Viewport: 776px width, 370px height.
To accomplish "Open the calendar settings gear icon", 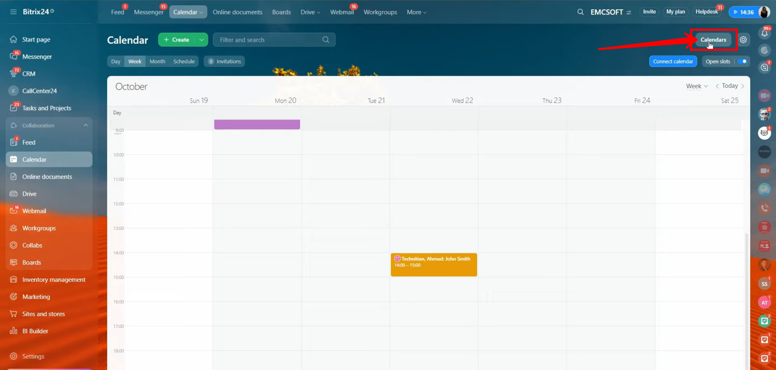I will click(743, 40).
